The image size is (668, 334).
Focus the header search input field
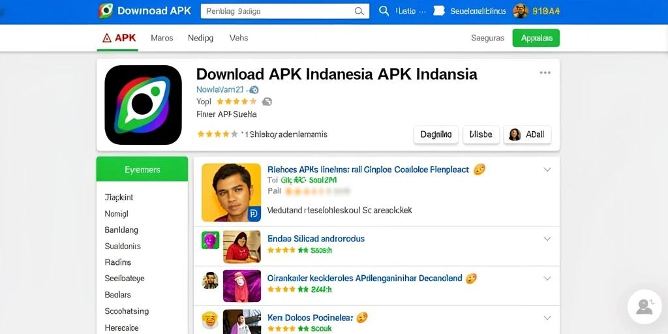coord(285,11)
